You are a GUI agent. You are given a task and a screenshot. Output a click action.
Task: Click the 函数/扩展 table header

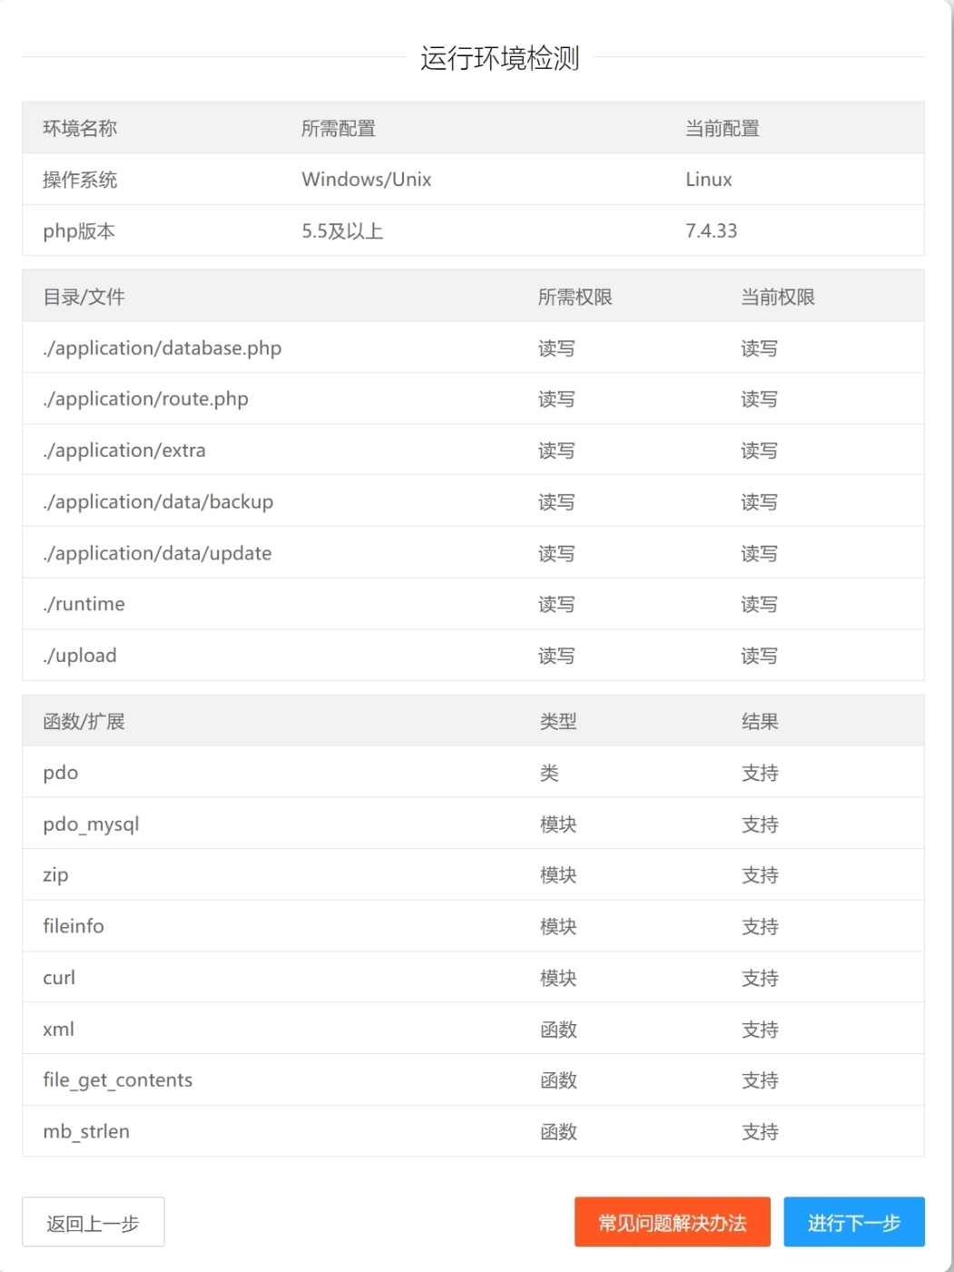84,722
